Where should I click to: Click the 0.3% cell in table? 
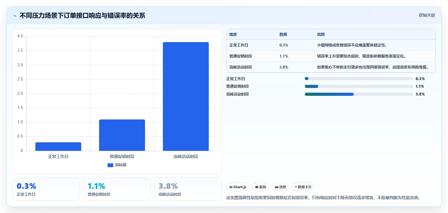(x=284, y=45)
